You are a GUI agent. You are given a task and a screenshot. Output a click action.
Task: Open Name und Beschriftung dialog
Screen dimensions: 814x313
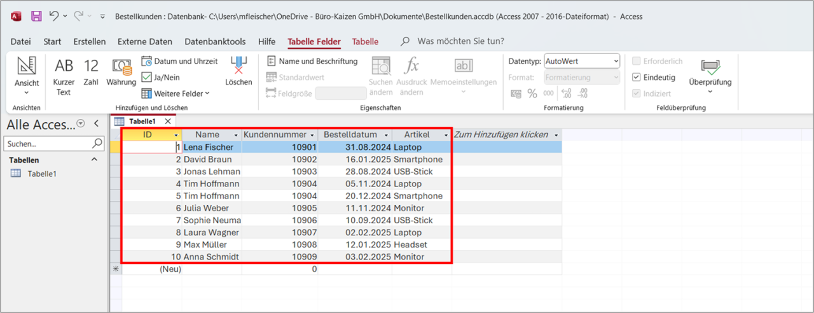coord(312,62)
